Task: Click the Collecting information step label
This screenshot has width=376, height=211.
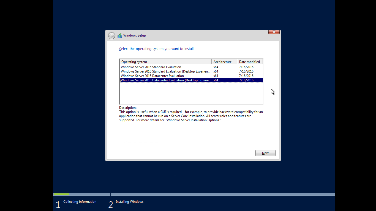Action: click(x=80, y=202)
